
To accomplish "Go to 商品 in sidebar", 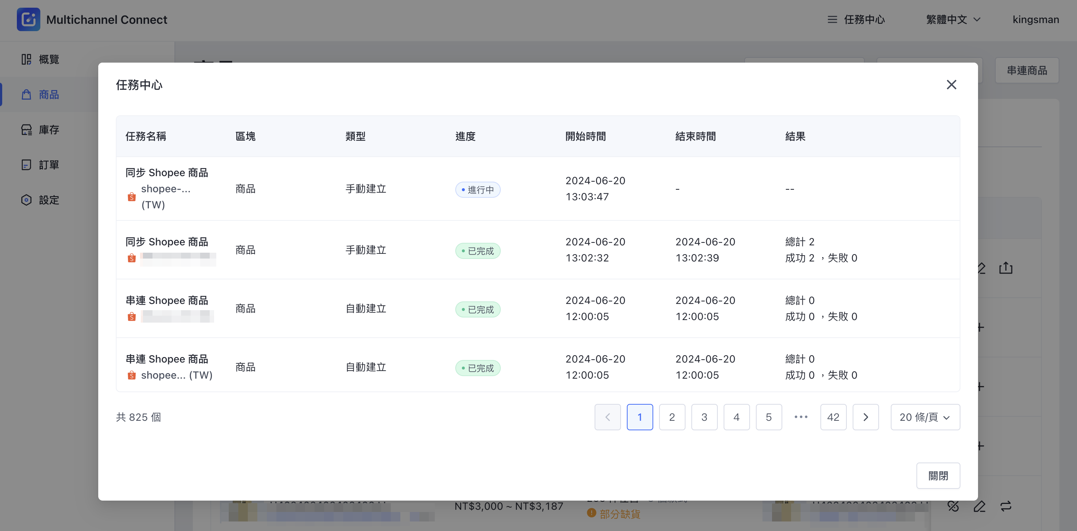I will [49, 94].
